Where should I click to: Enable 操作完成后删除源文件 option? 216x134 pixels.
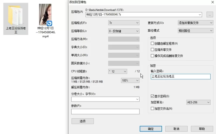152,56
